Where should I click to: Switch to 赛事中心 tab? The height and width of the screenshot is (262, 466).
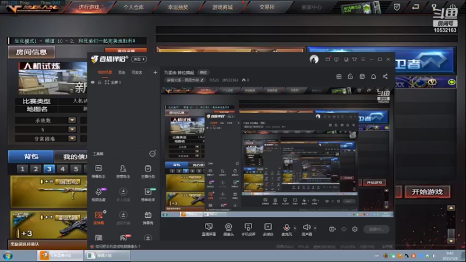click(311, 7)
